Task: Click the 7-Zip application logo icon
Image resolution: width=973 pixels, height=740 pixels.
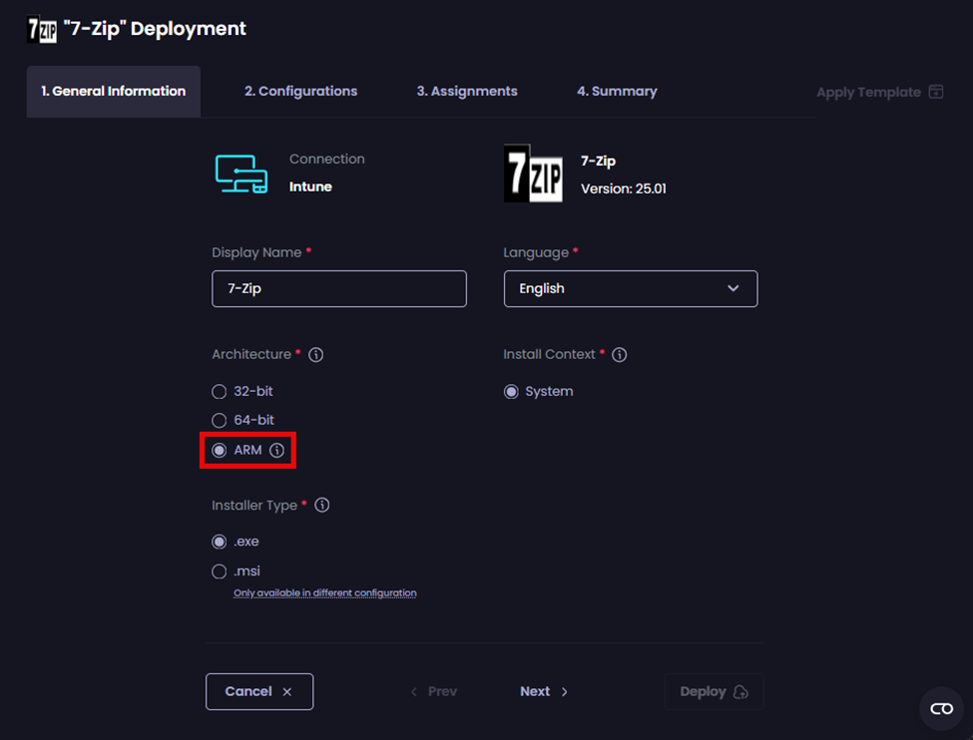Action: point(533,176)
